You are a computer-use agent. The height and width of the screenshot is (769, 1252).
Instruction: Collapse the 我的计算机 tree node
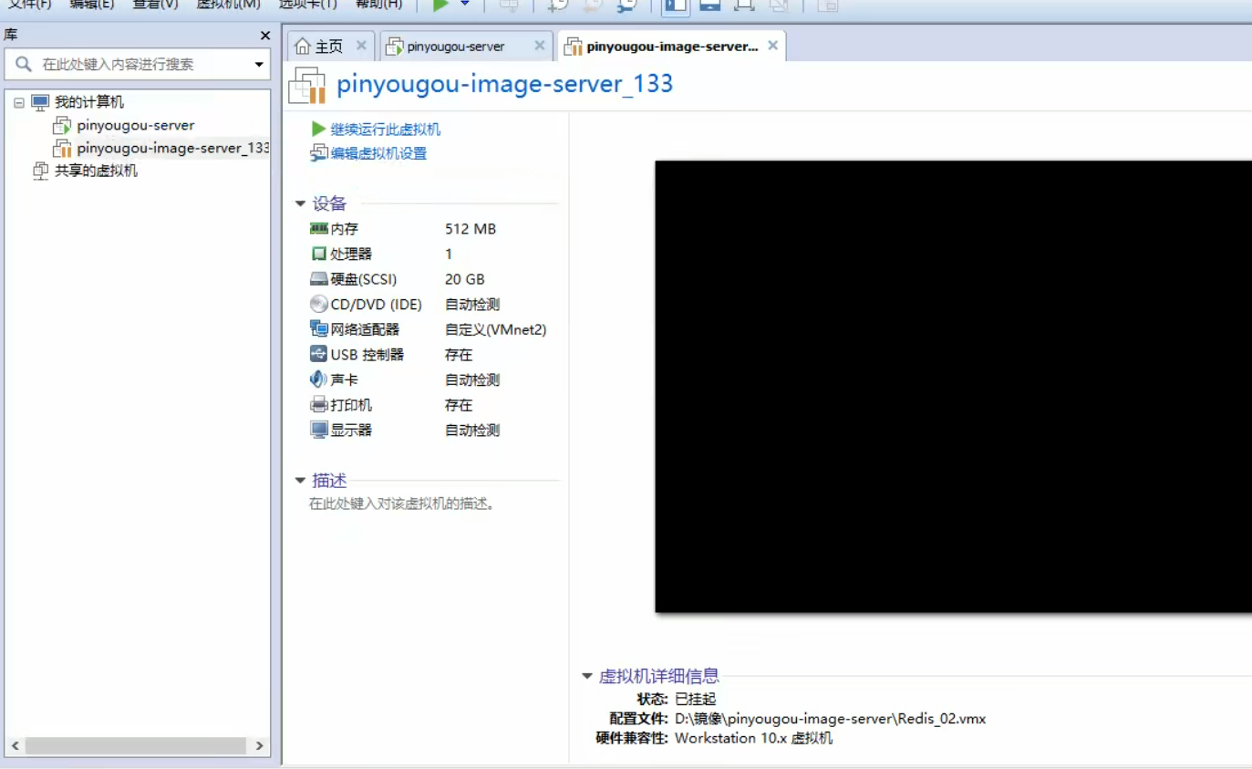coord(19,102)
